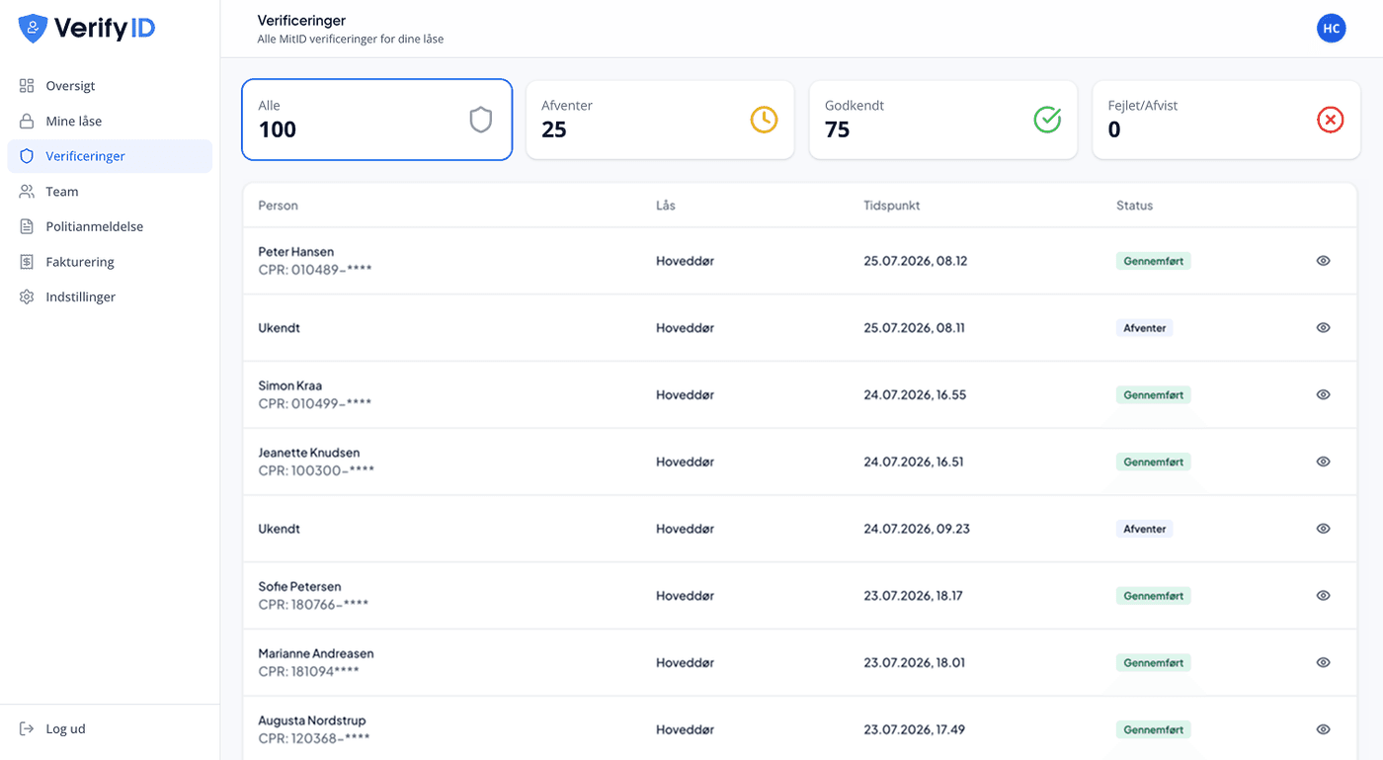Click CPR: 120368-**** text
Image resolution: width=1383 pixels, height=760 pixels.
click(314, 738)
